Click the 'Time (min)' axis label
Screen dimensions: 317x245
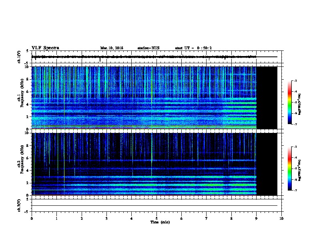coord(160,222)
